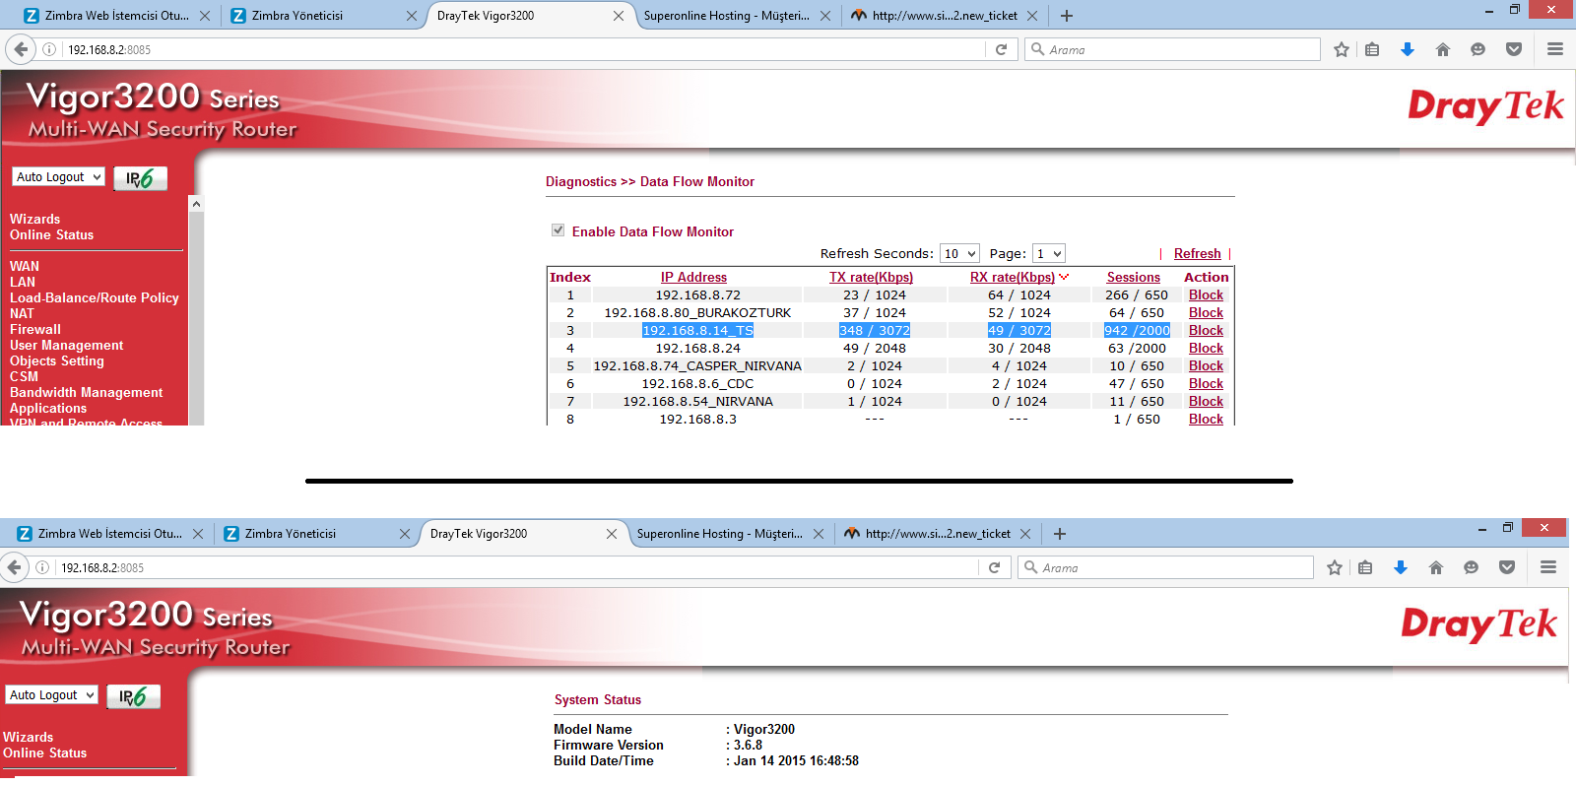
Task: Click the home icon in the lower browser window
Action: coord(1435,567)
